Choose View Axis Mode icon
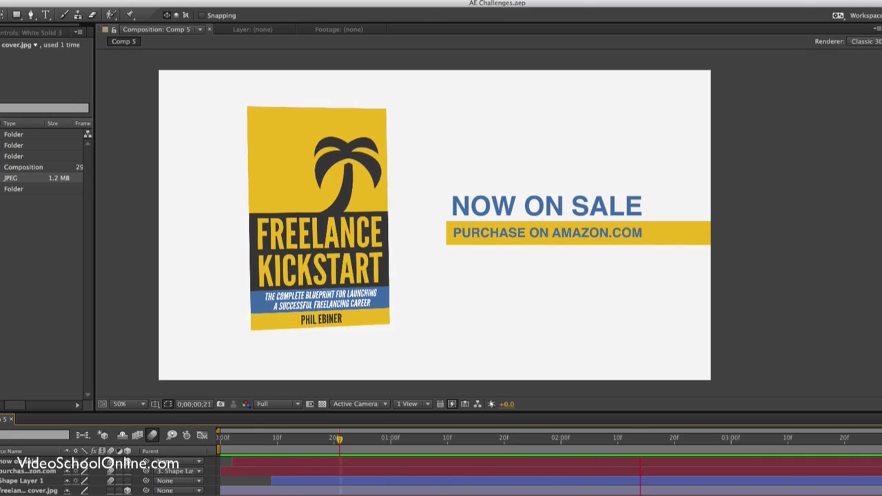This screenshot has width=882, height=496. (185, 15)
